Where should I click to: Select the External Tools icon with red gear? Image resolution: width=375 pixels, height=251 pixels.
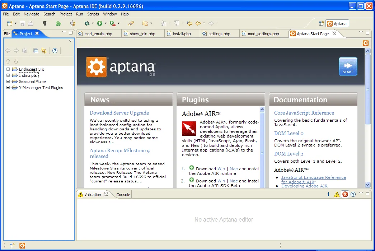[x=112, y=23]
